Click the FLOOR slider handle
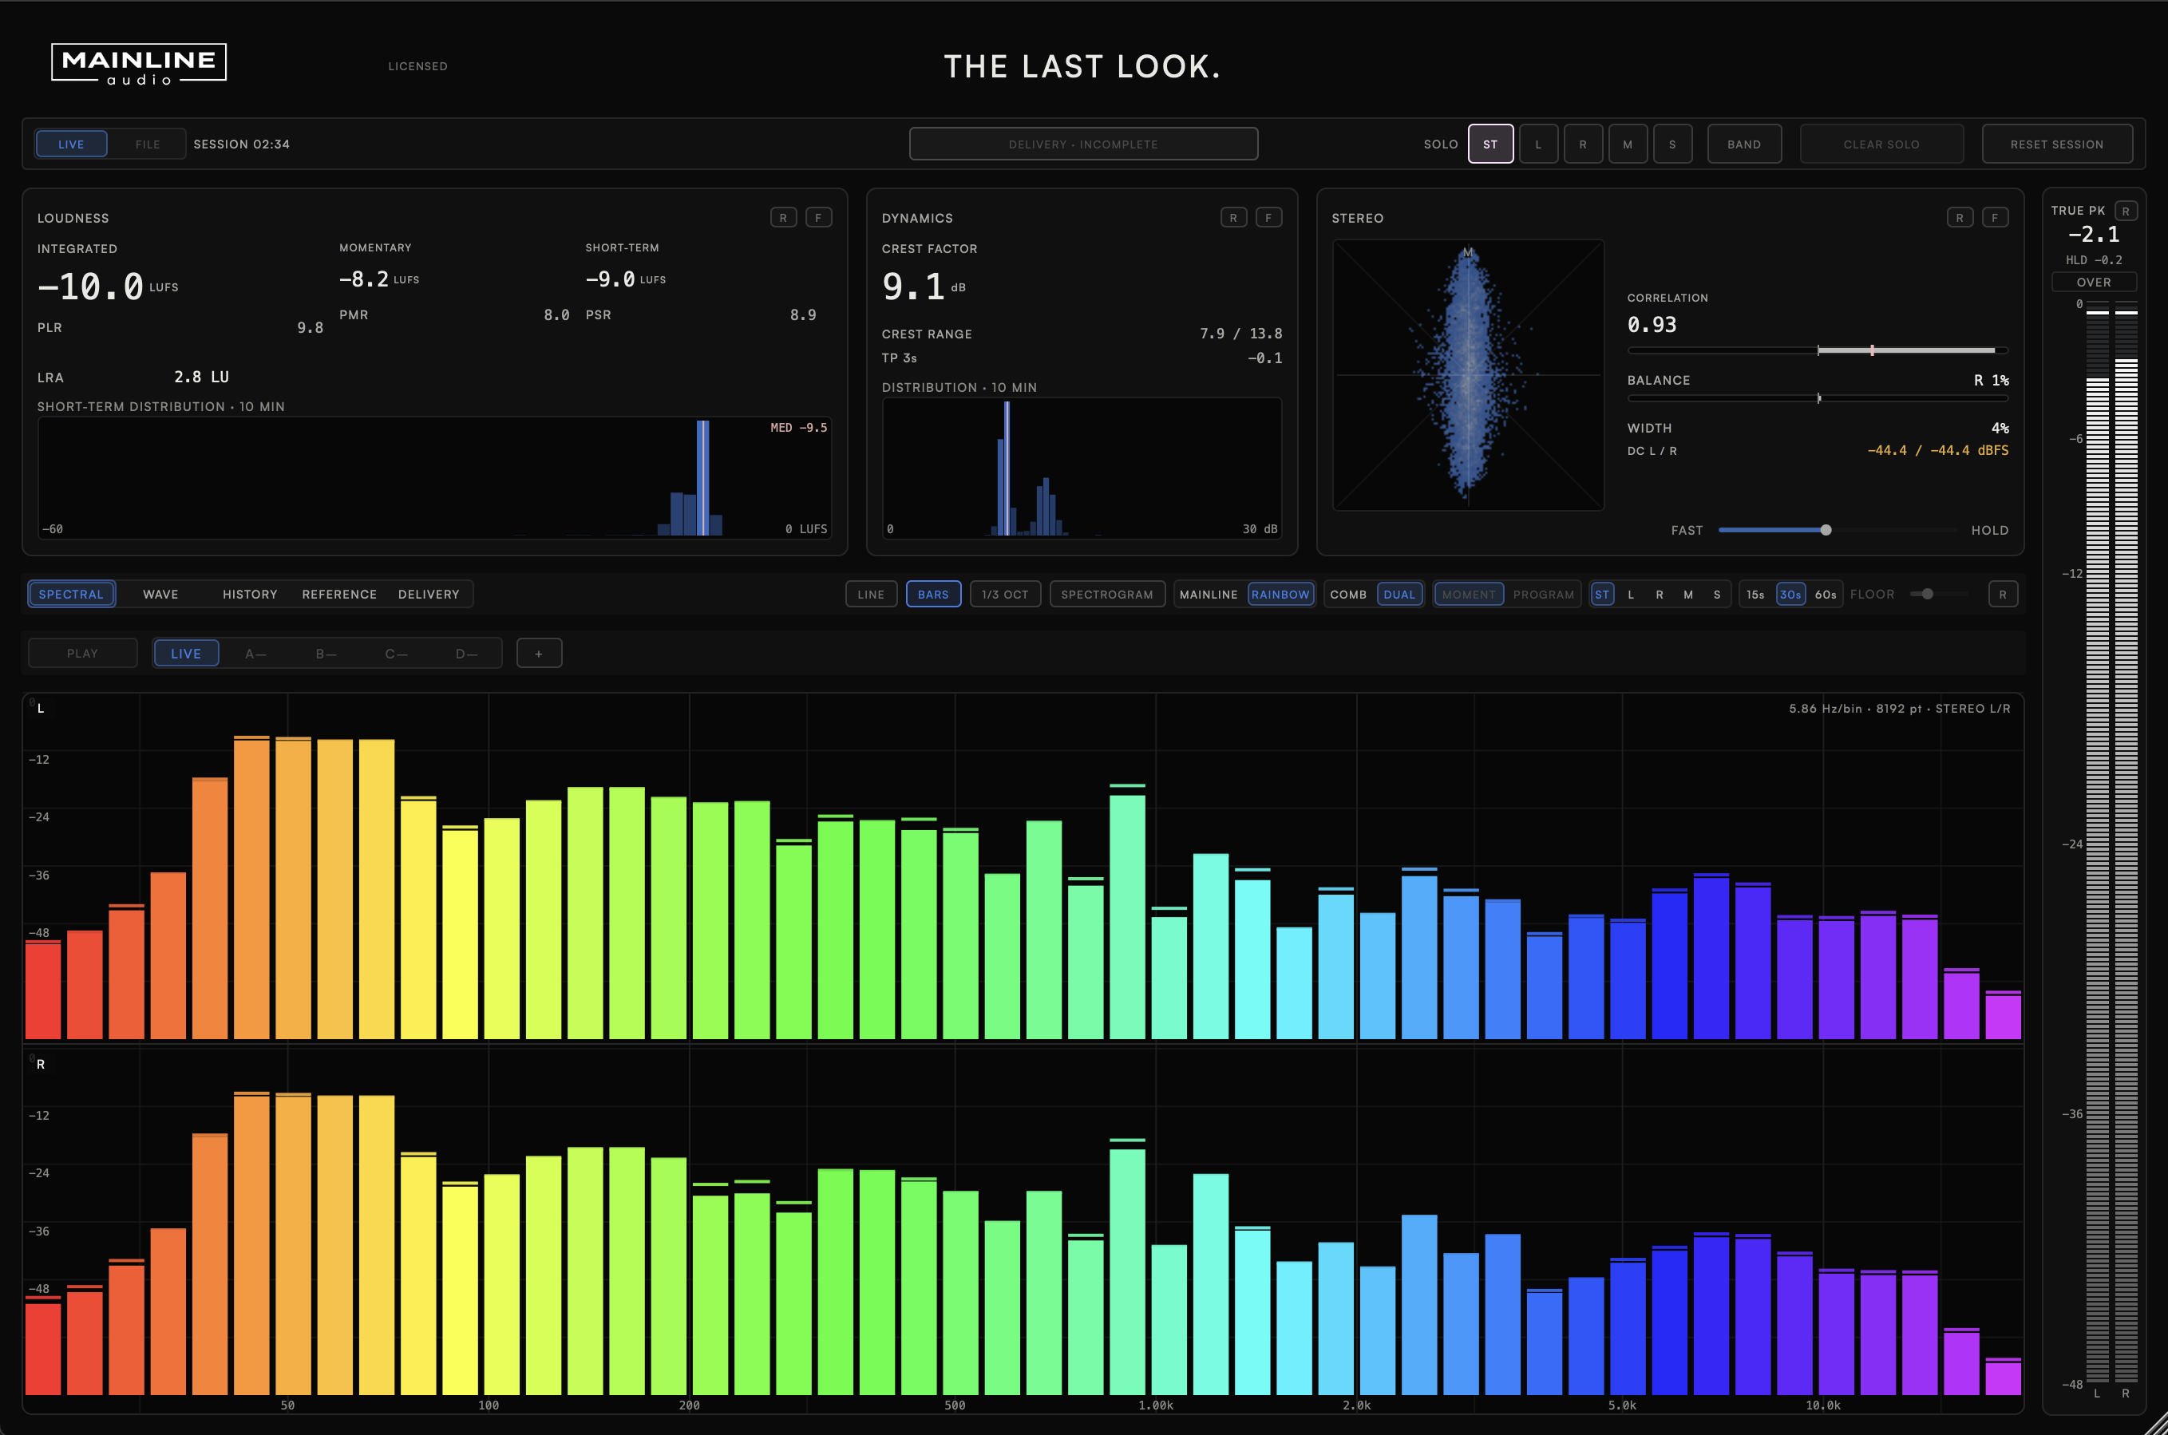The width and height of the screenshot is (2168, 1435). click(1927, 594)
